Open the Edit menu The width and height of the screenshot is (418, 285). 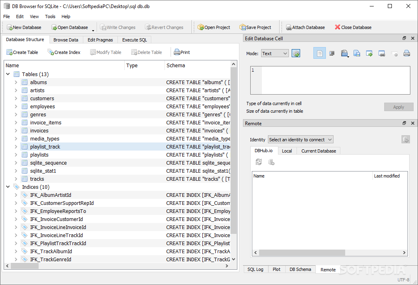(x=20, y=17)
